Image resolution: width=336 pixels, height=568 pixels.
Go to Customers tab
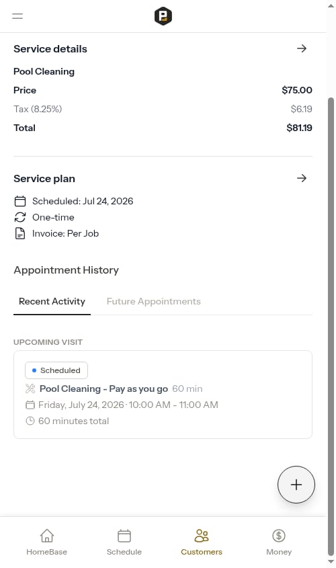click(x=202, y=542)
